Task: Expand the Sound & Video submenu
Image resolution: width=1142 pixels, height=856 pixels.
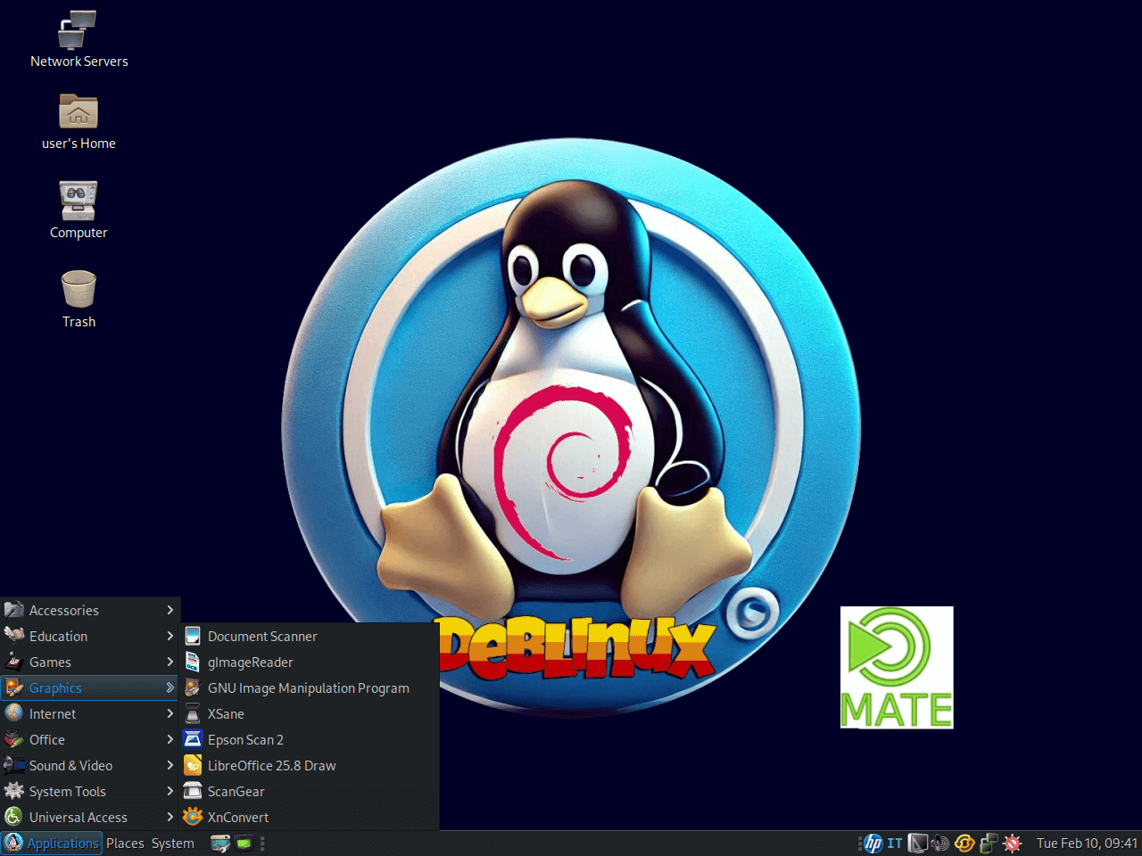Action: pos(89,765)
